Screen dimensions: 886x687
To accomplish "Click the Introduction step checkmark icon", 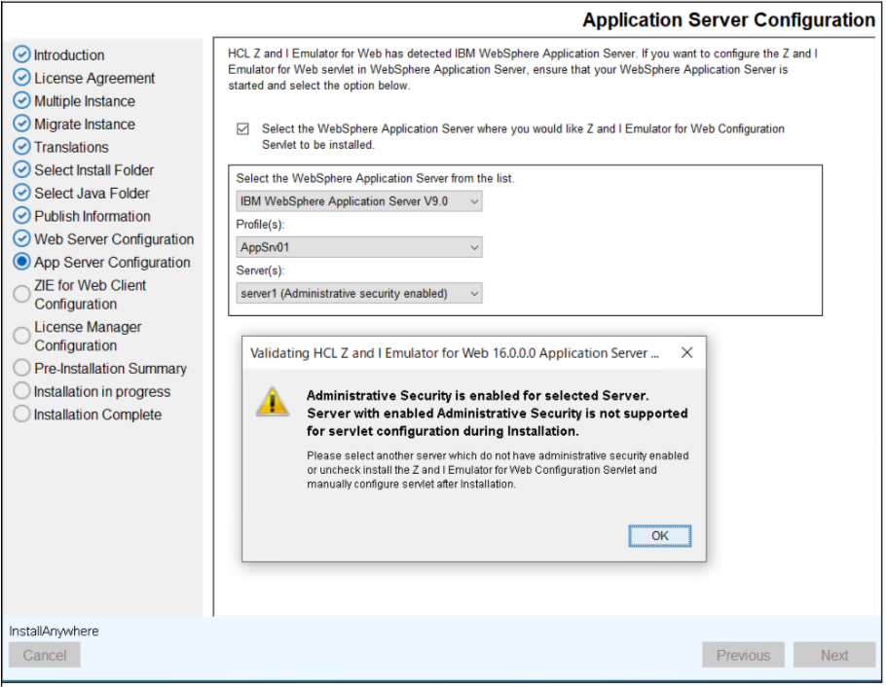I will point(21,54).
